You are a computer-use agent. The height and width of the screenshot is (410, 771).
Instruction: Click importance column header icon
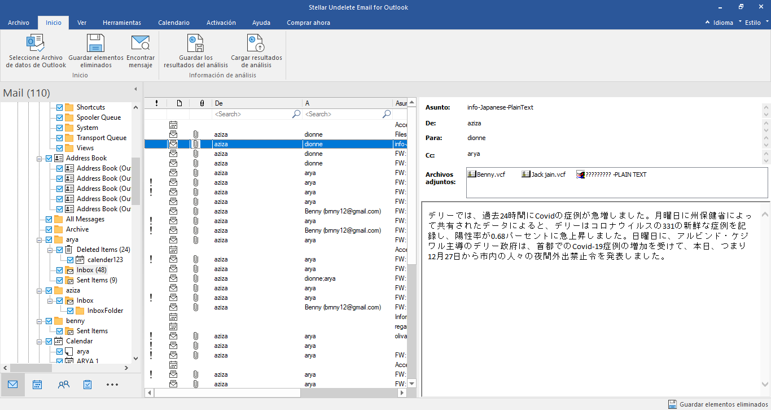(156, 103)
